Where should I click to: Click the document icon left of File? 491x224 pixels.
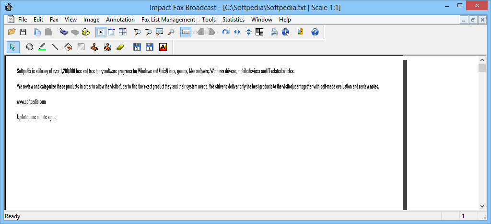tap(11, 19)
